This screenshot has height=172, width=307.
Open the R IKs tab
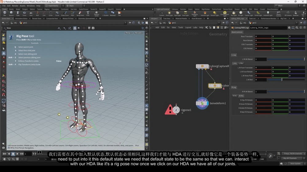coord(235,96)
